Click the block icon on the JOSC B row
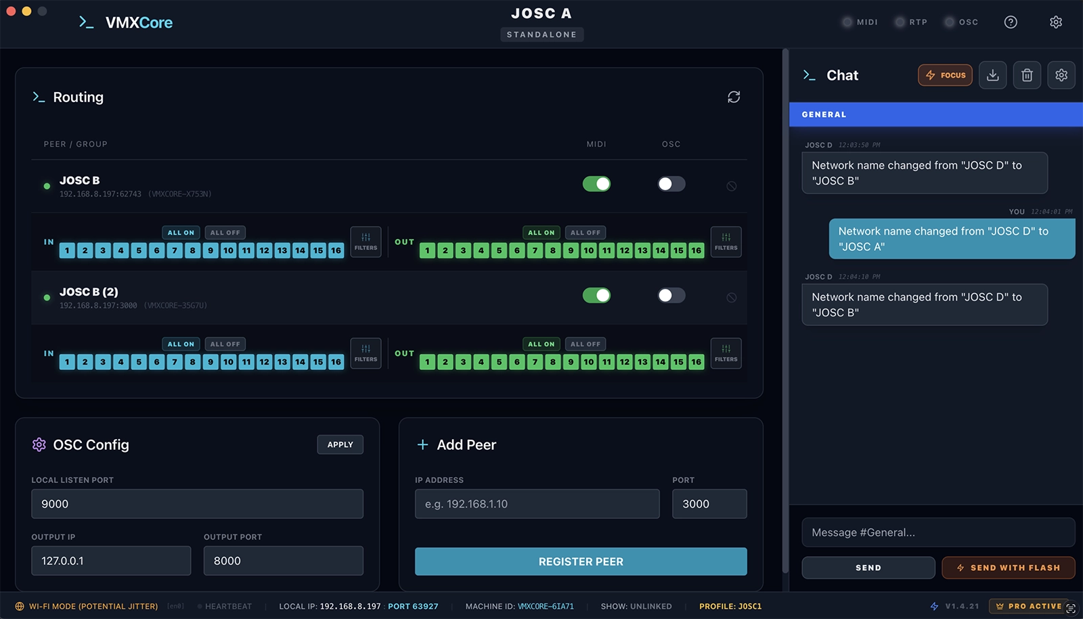 731,185
